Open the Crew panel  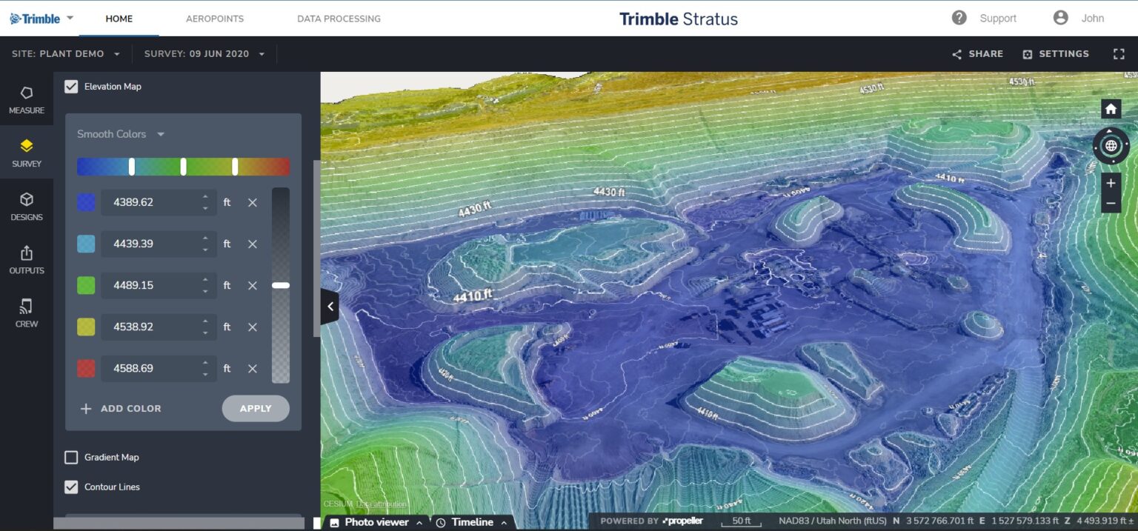[x=27, y=311]
